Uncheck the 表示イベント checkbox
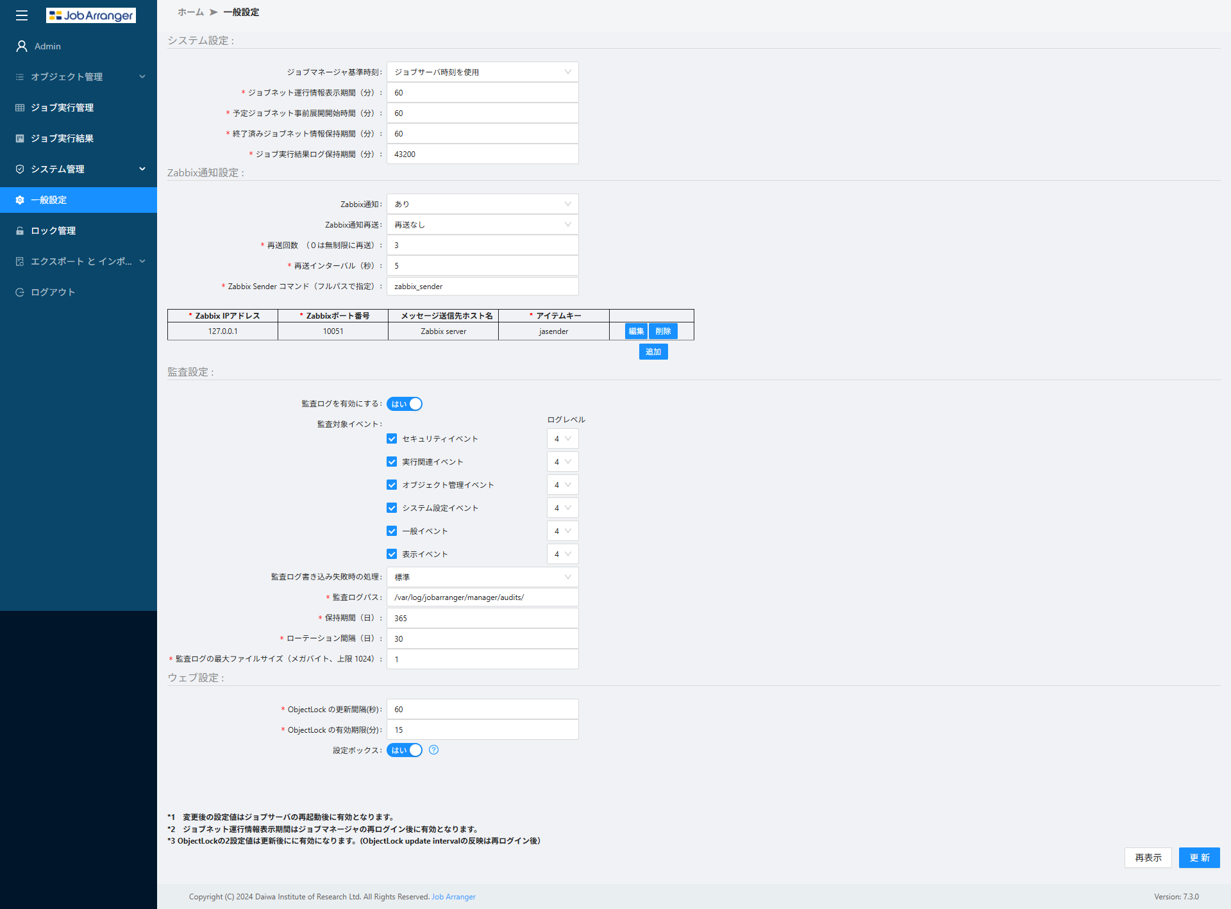The height and width of the screenshot is (909, 1231). coord(392,554)
